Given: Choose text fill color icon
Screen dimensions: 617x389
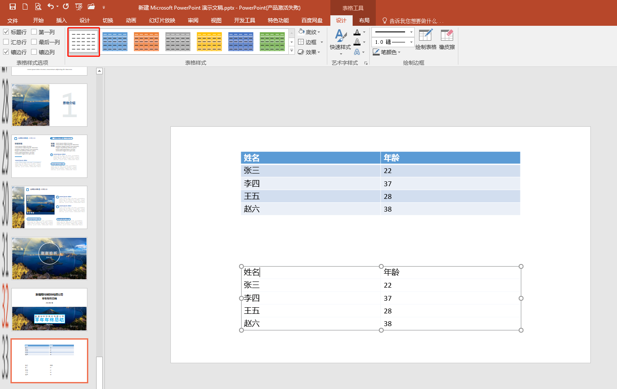Looking at the screenshot, I should coord(357,32).
